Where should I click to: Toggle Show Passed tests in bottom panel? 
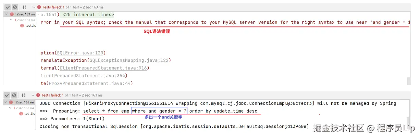click(x=8, y=95)
